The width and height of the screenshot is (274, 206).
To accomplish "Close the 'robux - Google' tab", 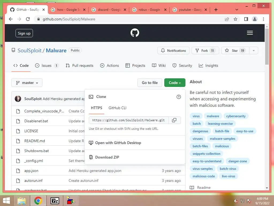I will coord(165,10).
